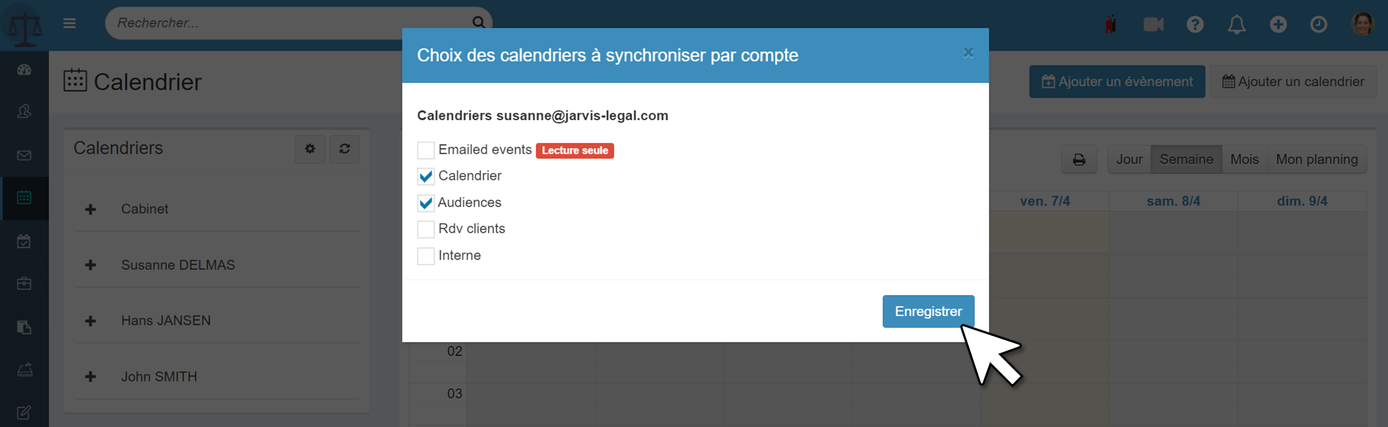Image resolution: width=1388 pixels, height=427 pixels.
Task: Open the notifications bell
Action: (x=1236, y=24)
